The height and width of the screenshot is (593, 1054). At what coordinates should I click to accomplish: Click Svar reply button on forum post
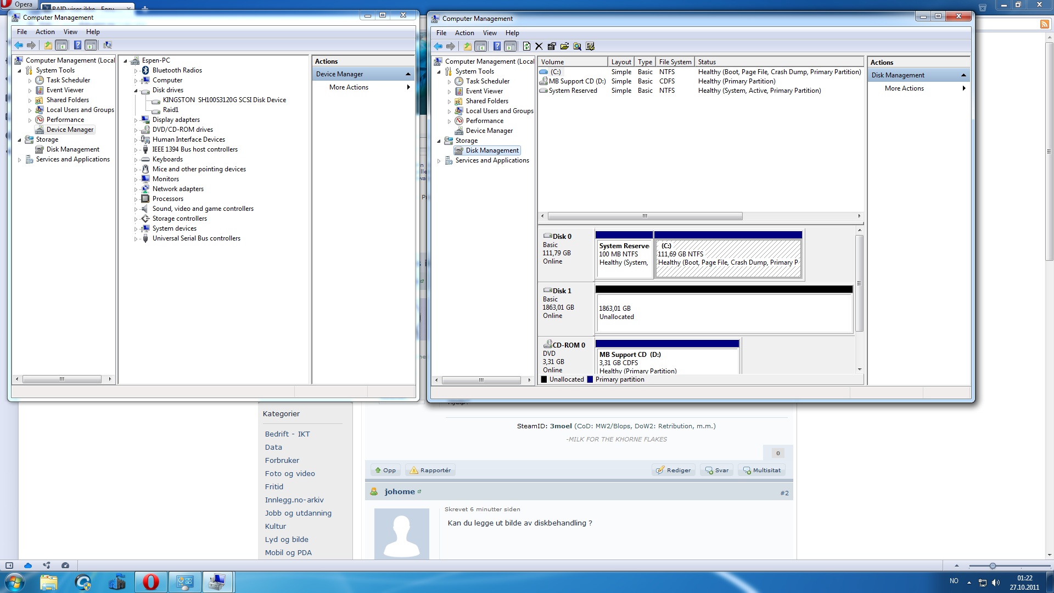pyautogui.click(x=717, y=471)
